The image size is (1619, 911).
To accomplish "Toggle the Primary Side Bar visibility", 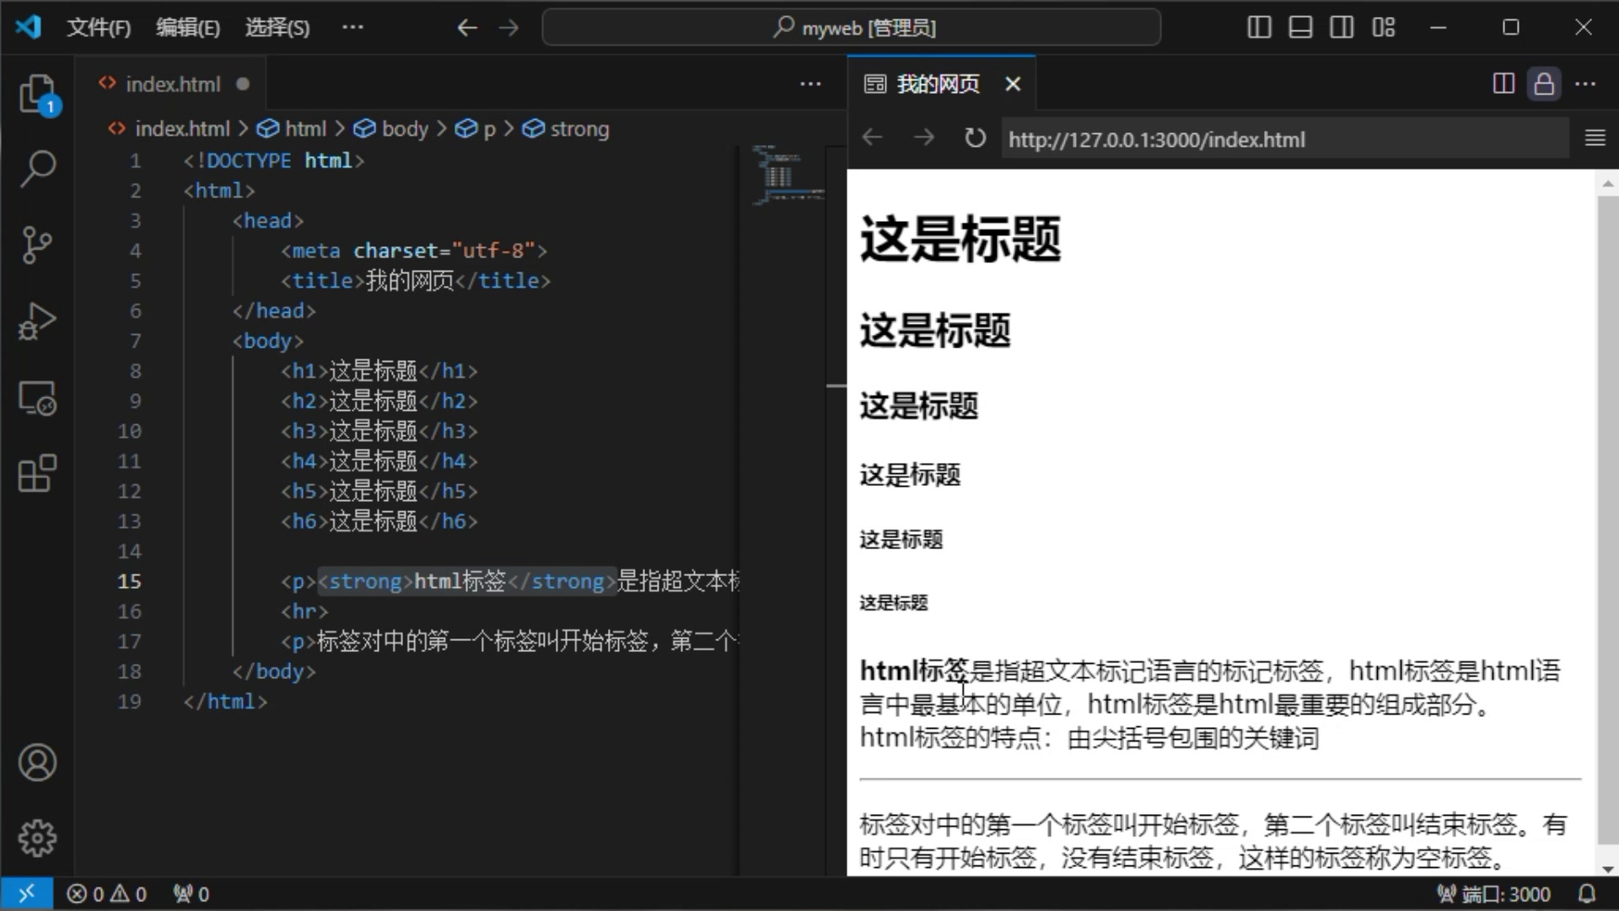I will [x=1257, y=27].
